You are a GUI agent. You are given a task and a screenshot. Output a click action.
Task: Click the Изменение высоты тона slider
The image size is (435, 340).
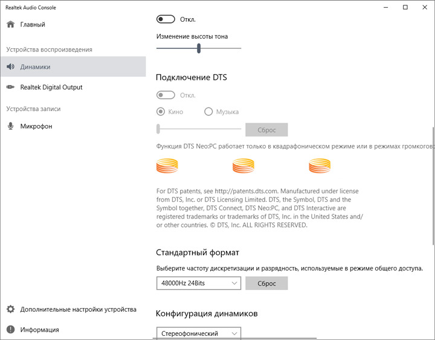199,48
